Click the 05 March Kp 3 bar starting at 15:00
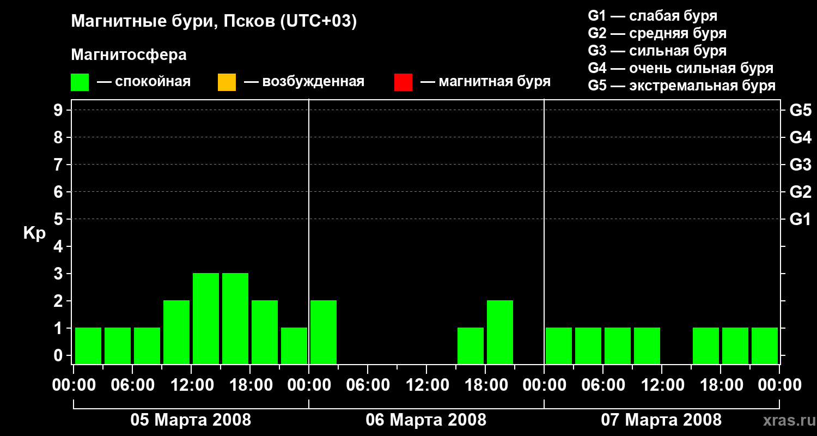 tap(235, 318)
